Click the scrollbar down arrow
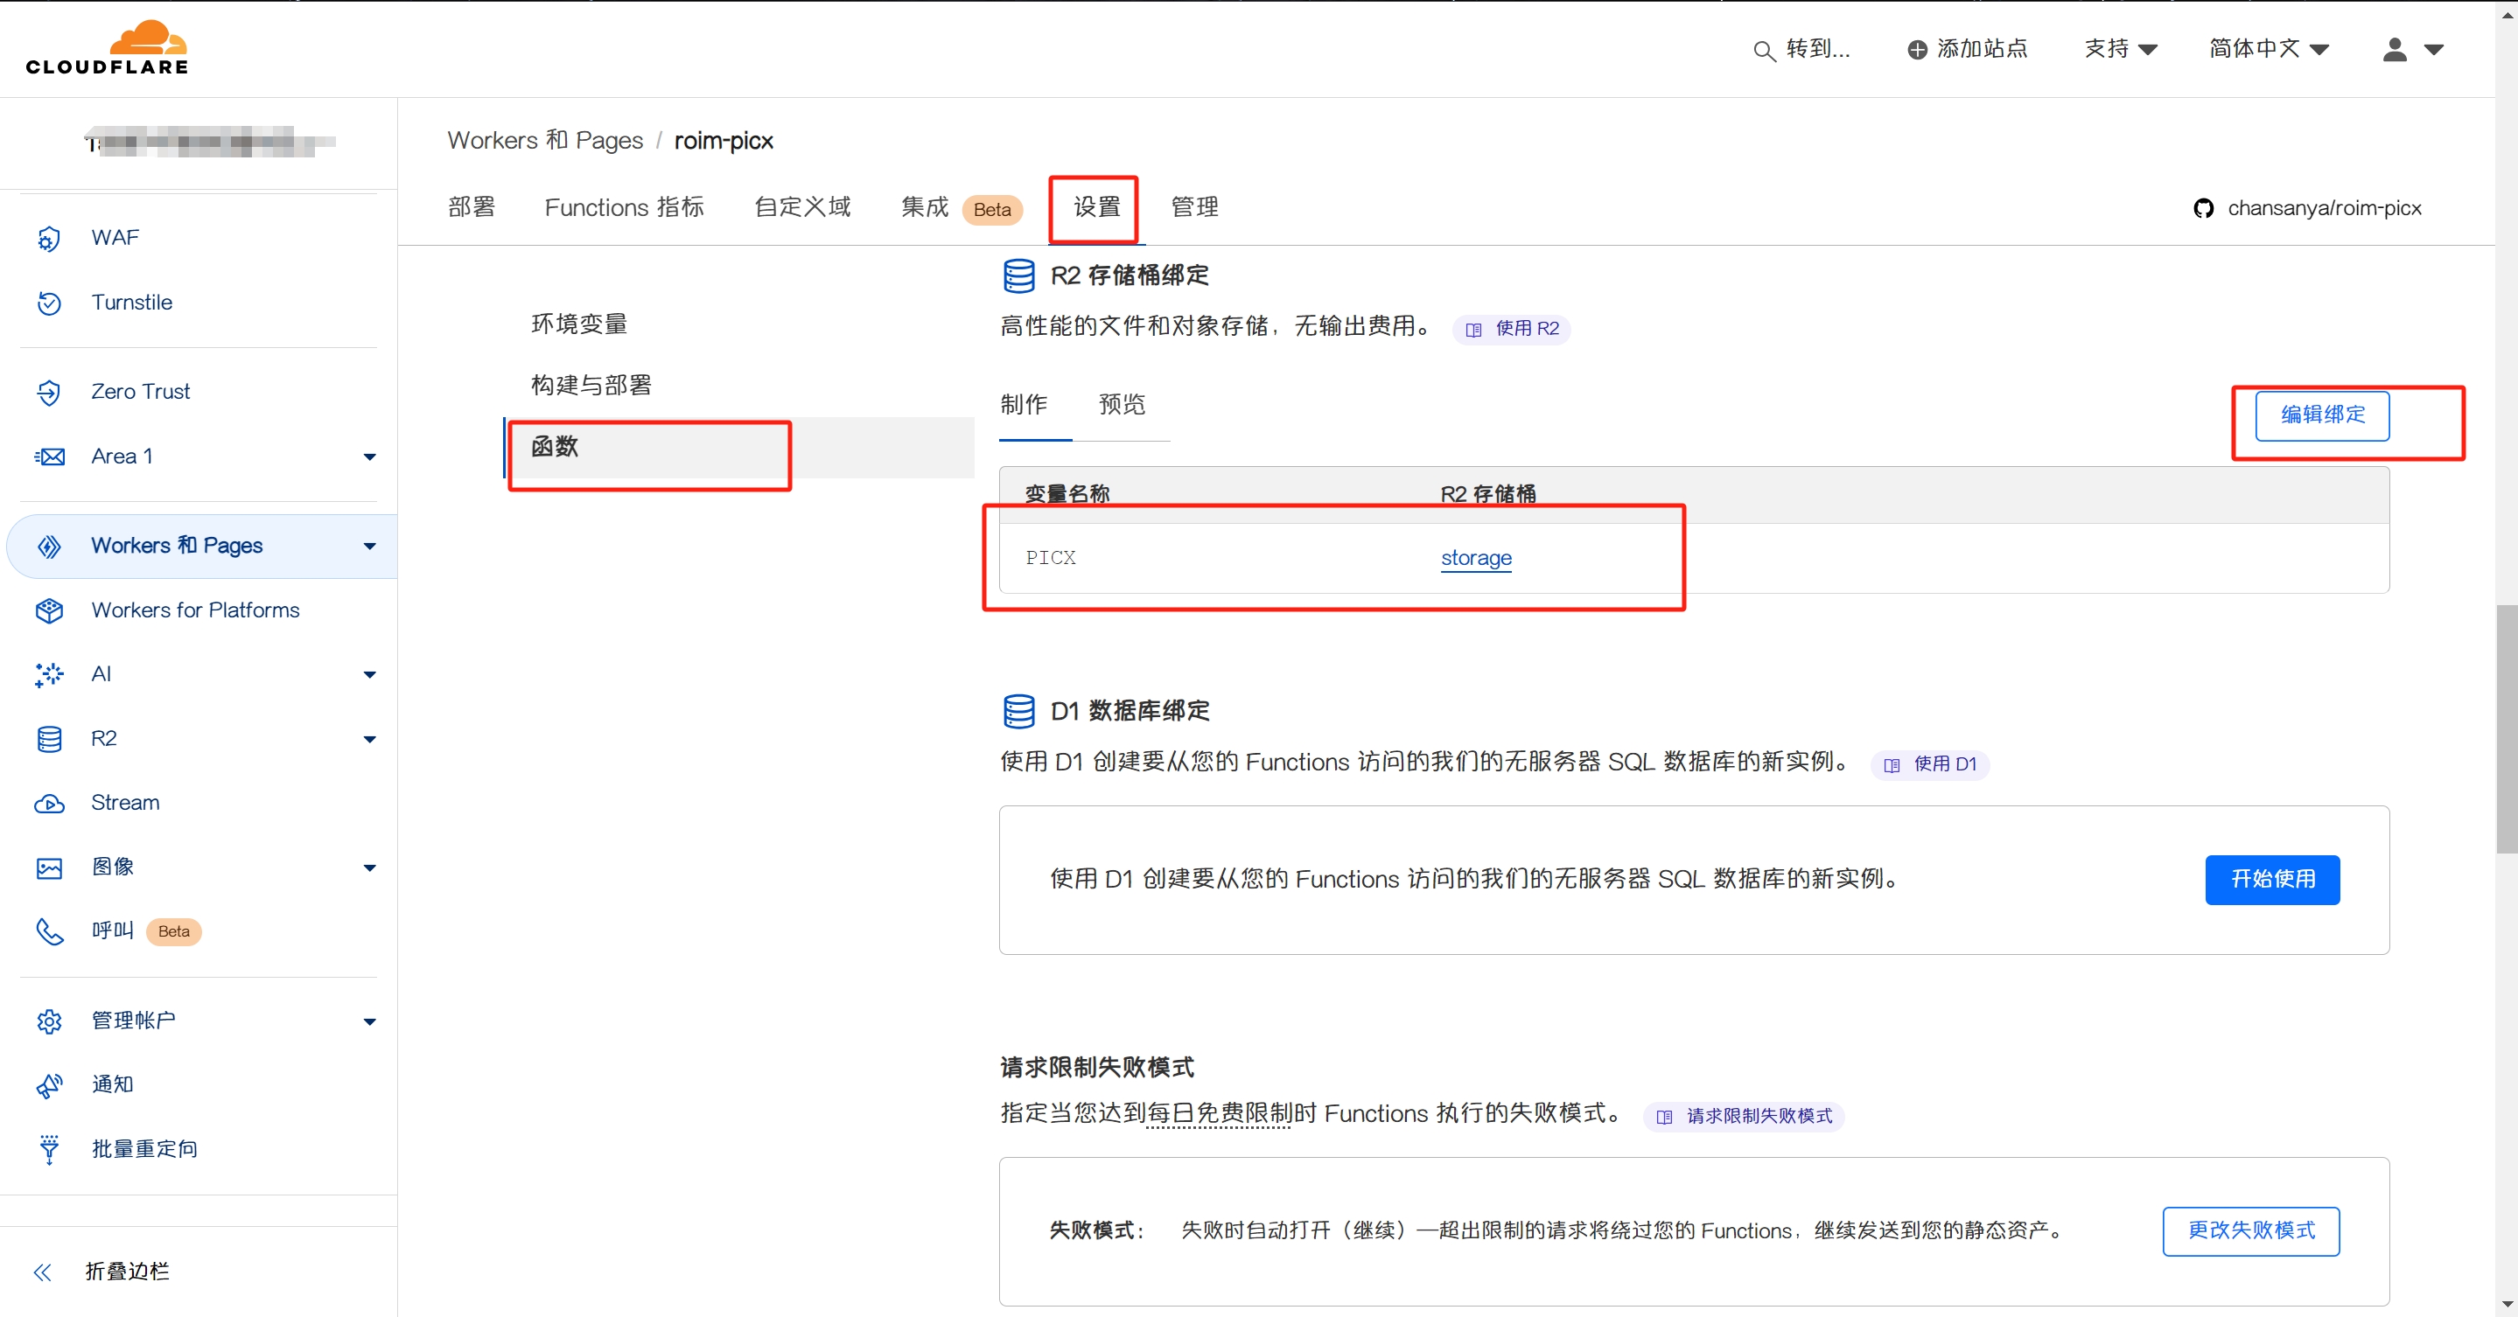The width and height of the screenshot is (2518, 1317). (x=2507, y=1304)
